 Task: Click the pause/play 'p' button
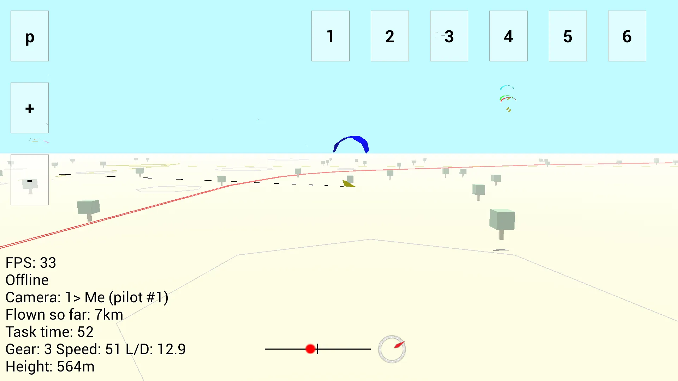point(29,36)
